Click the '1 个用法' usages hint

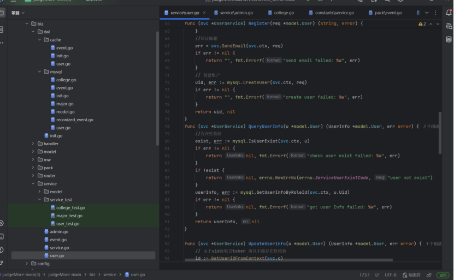tap(434, 244)
